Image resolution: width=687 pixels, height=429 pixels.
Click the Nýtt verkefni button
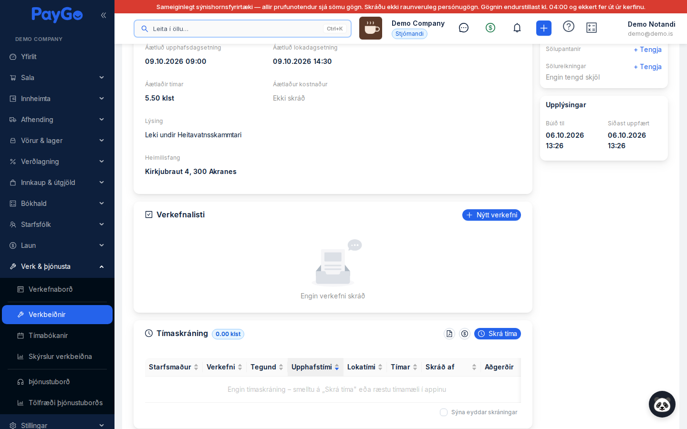491,215
